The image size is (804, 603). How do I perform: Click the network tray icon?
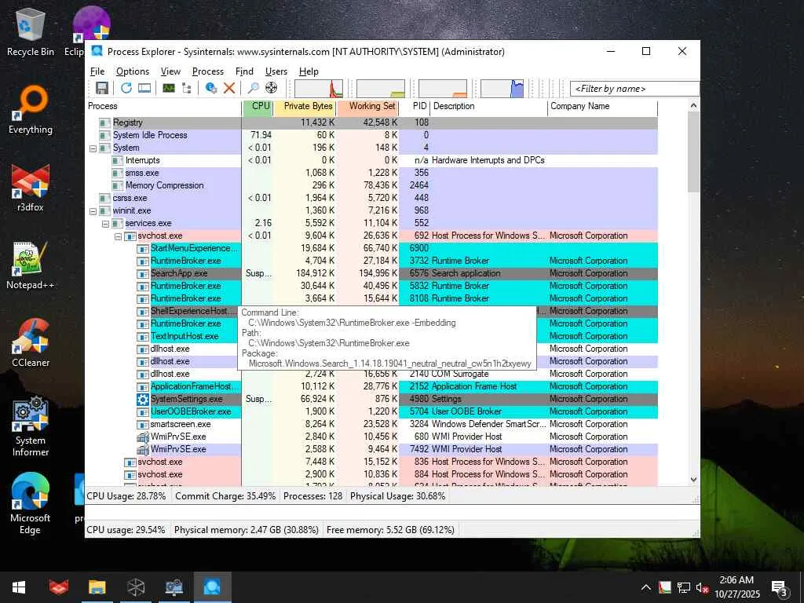click(684, 587)
